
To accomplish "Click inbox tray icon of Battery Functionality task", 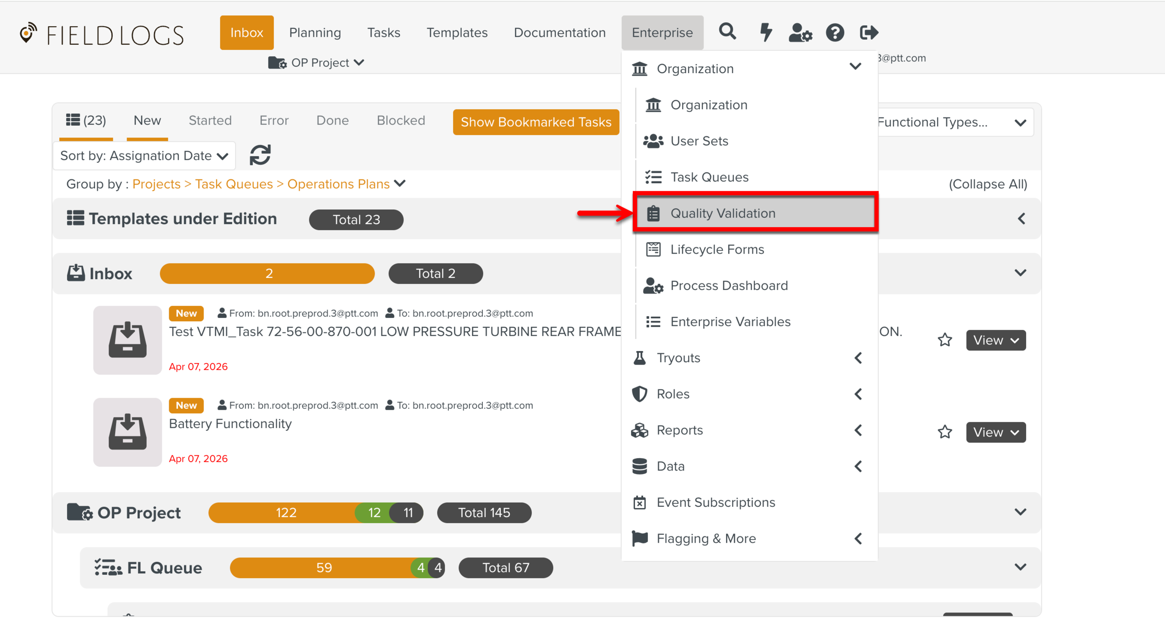I will (127, 432).
